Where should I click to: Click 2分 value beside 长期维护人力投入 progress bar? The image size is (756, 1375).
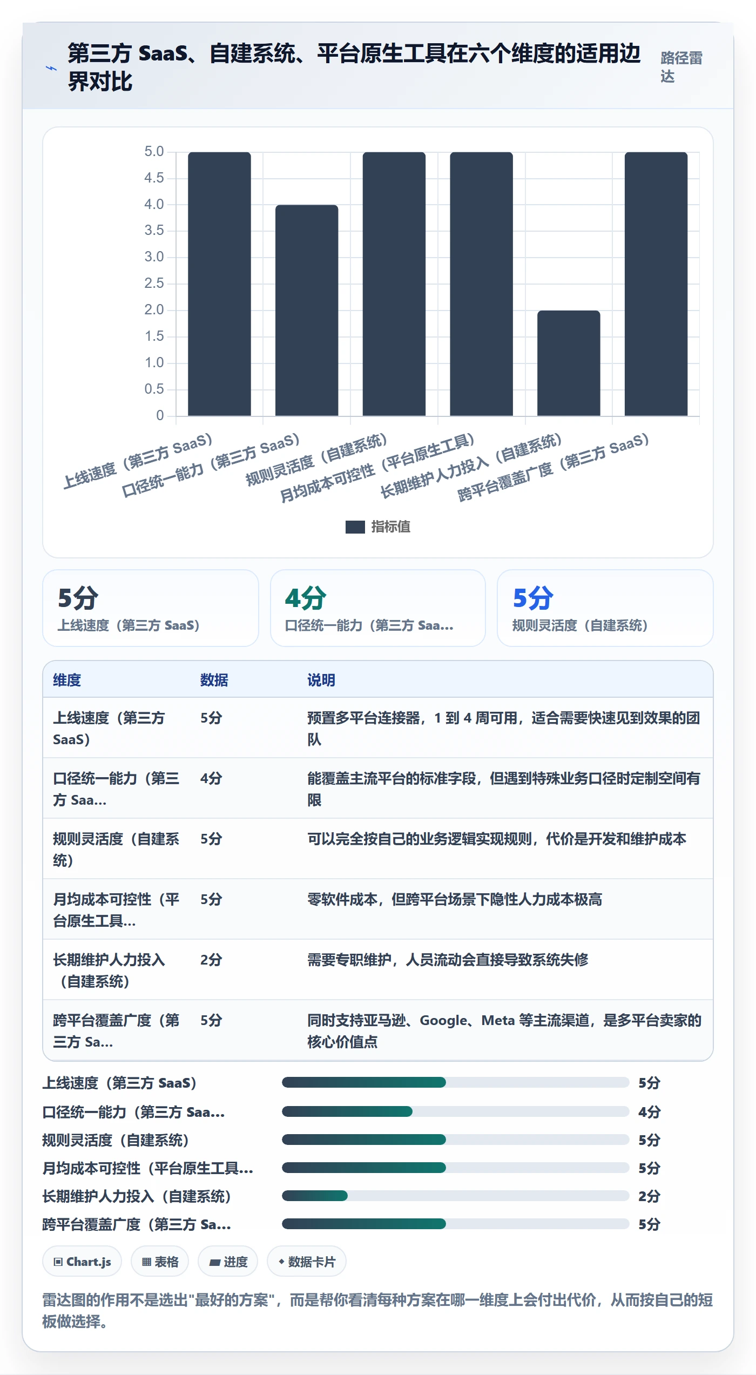tap(649, 1196)
